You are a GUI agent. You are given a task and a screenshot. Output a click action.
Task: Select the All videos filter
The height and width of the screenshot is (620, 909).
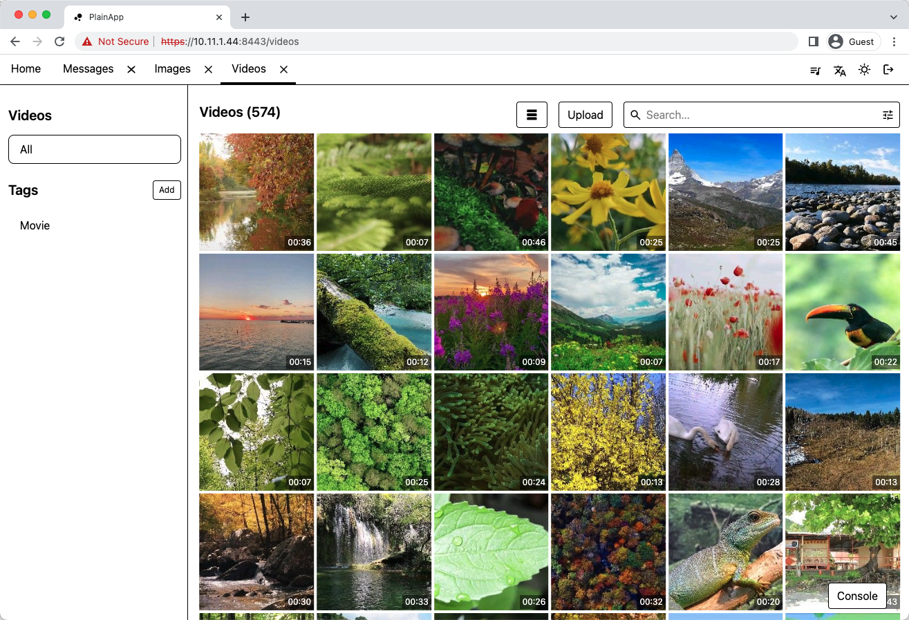[x=95, y=149]
